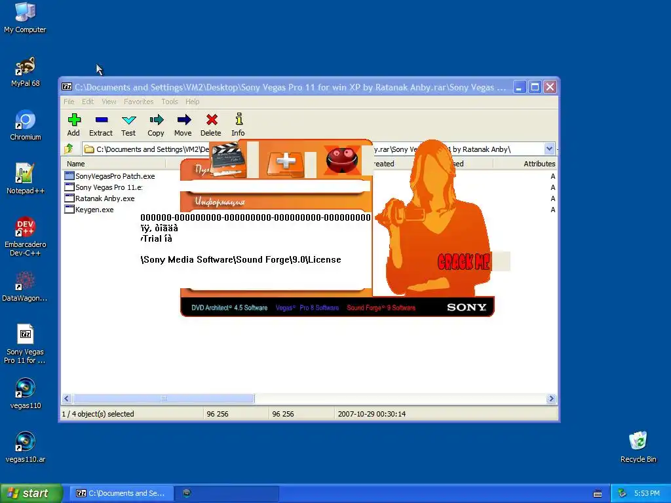The height and width of the screenshot is (503, 671).
Task: Click the Sound Forge 9.0 License path text
Action: tap(241, 259)
